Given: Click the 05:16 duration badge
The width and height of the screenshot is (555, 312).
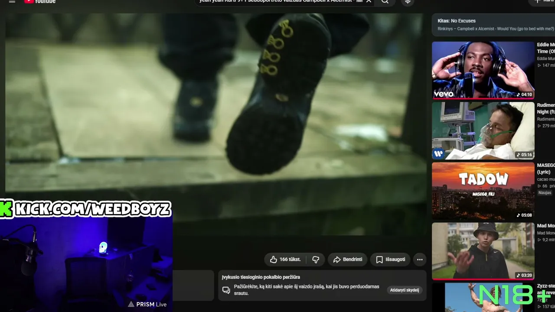Looking at the screenshot, I should (x=524, y=155).
